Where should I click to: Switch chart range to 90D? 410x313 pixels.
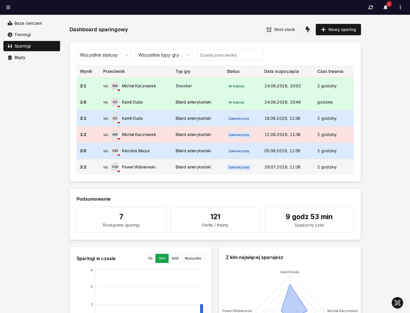(x=175, y=258)
